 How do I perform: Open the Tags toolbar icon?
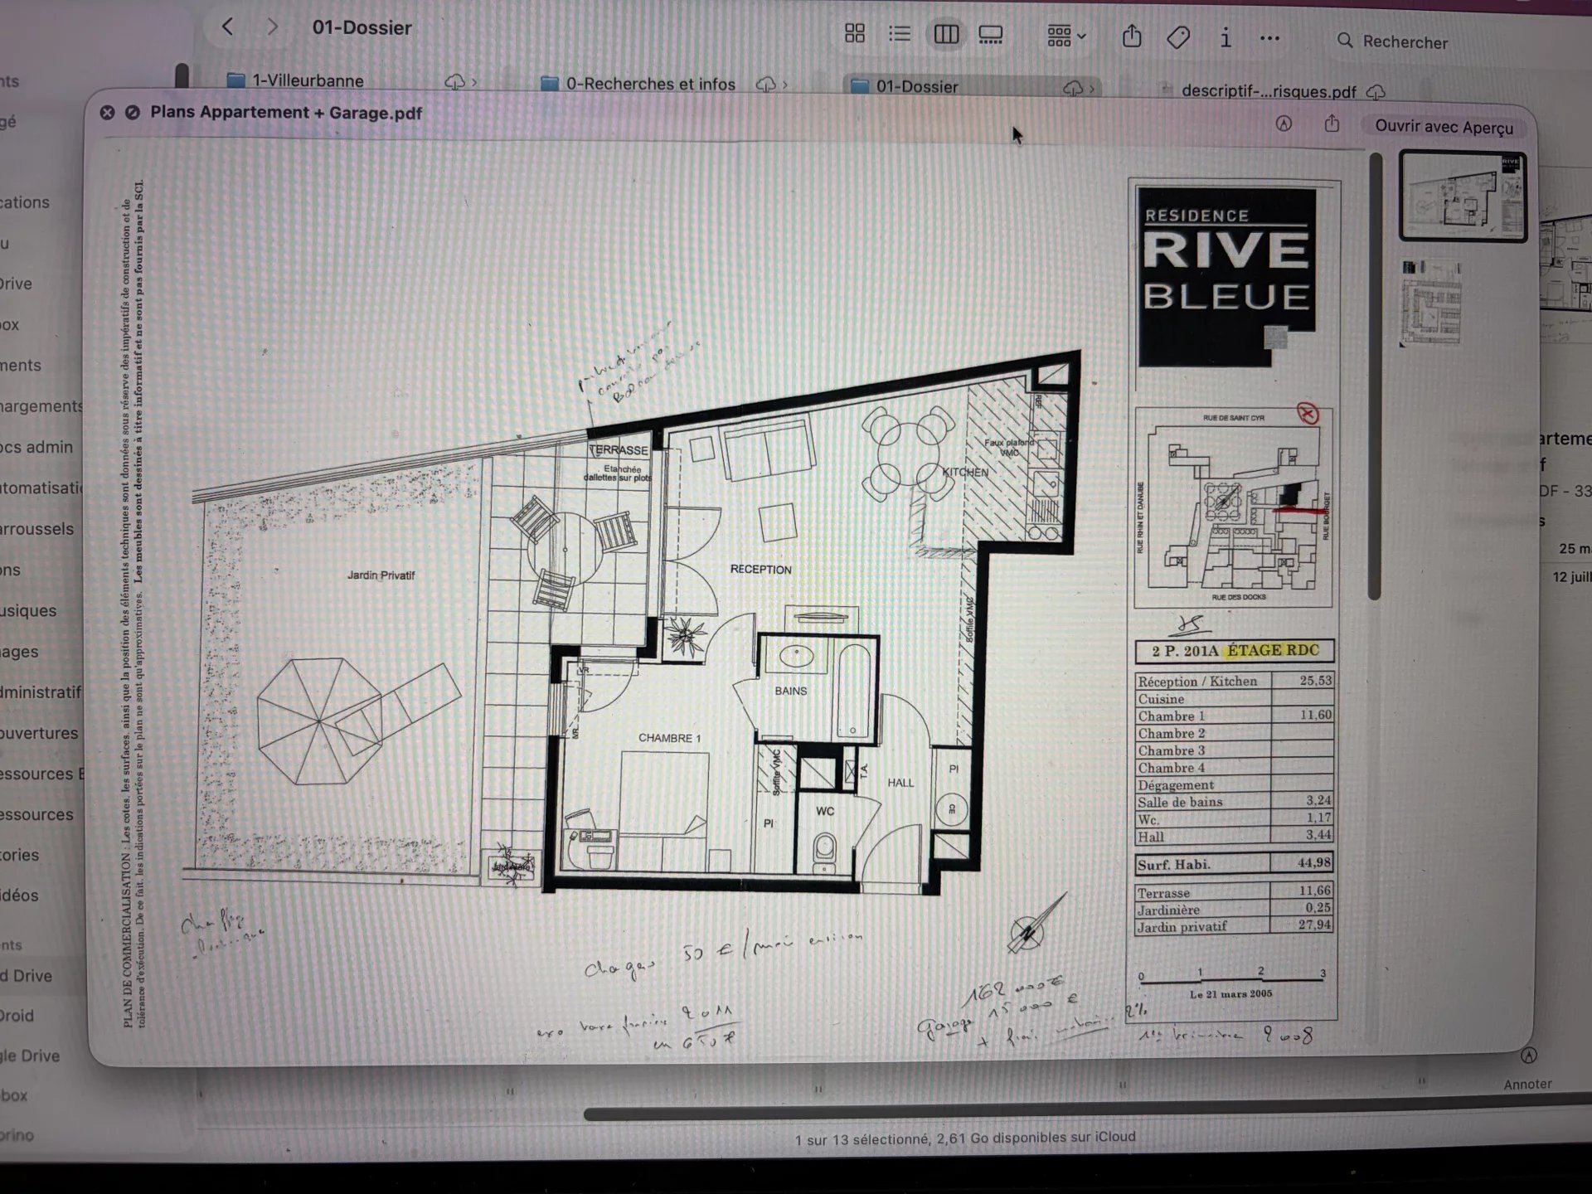coord(1178,37)
